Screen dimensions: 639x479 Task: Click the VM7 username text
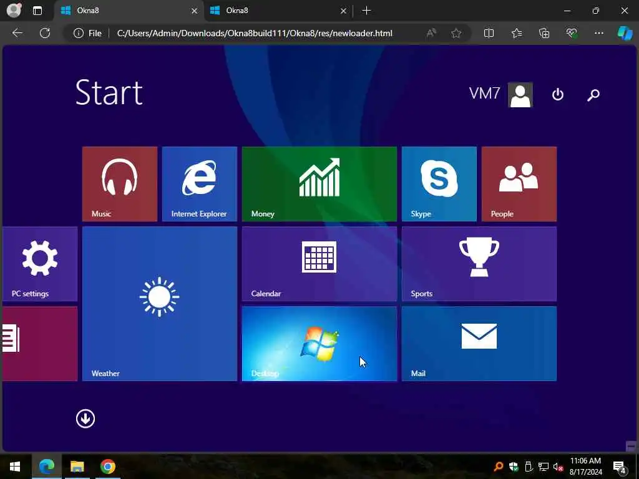click(484, 94)
